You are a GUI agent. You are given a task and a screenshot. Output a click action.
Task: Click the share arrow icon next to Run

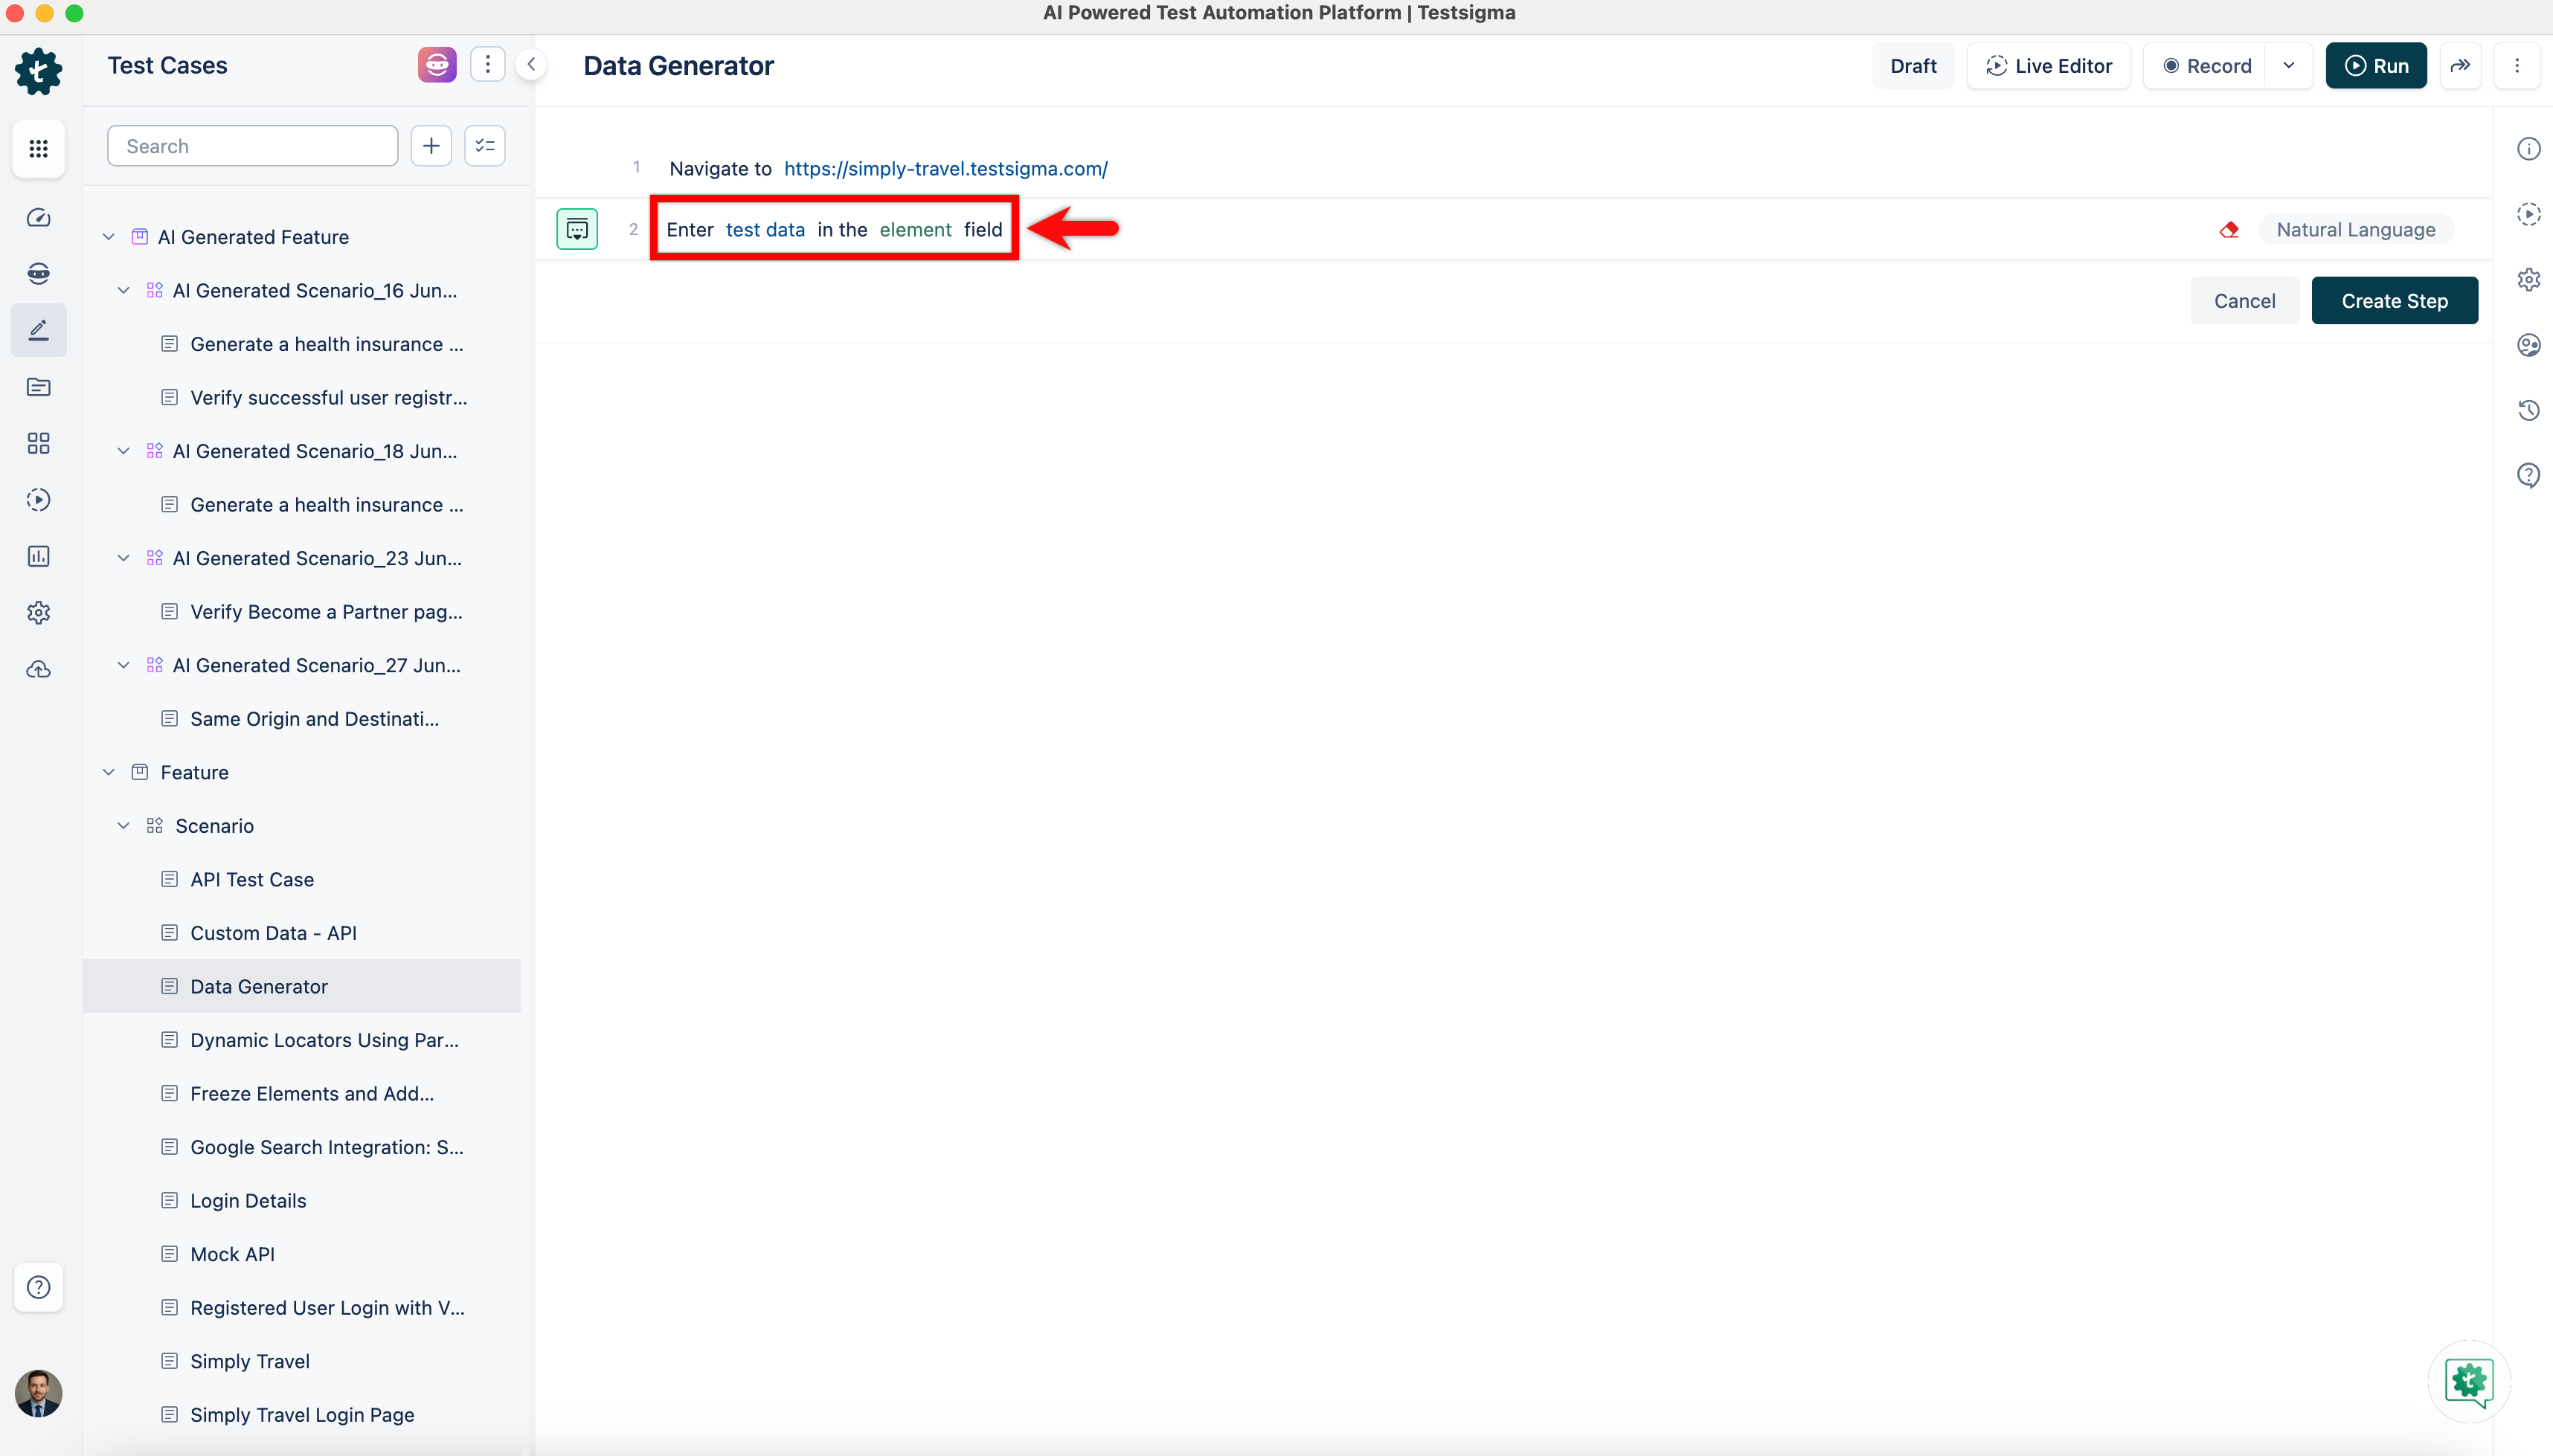[x=2460, y=66]
